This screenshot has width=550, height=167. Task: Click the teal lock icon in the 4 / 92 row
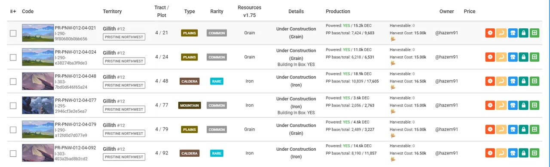[x=523, y=153]
